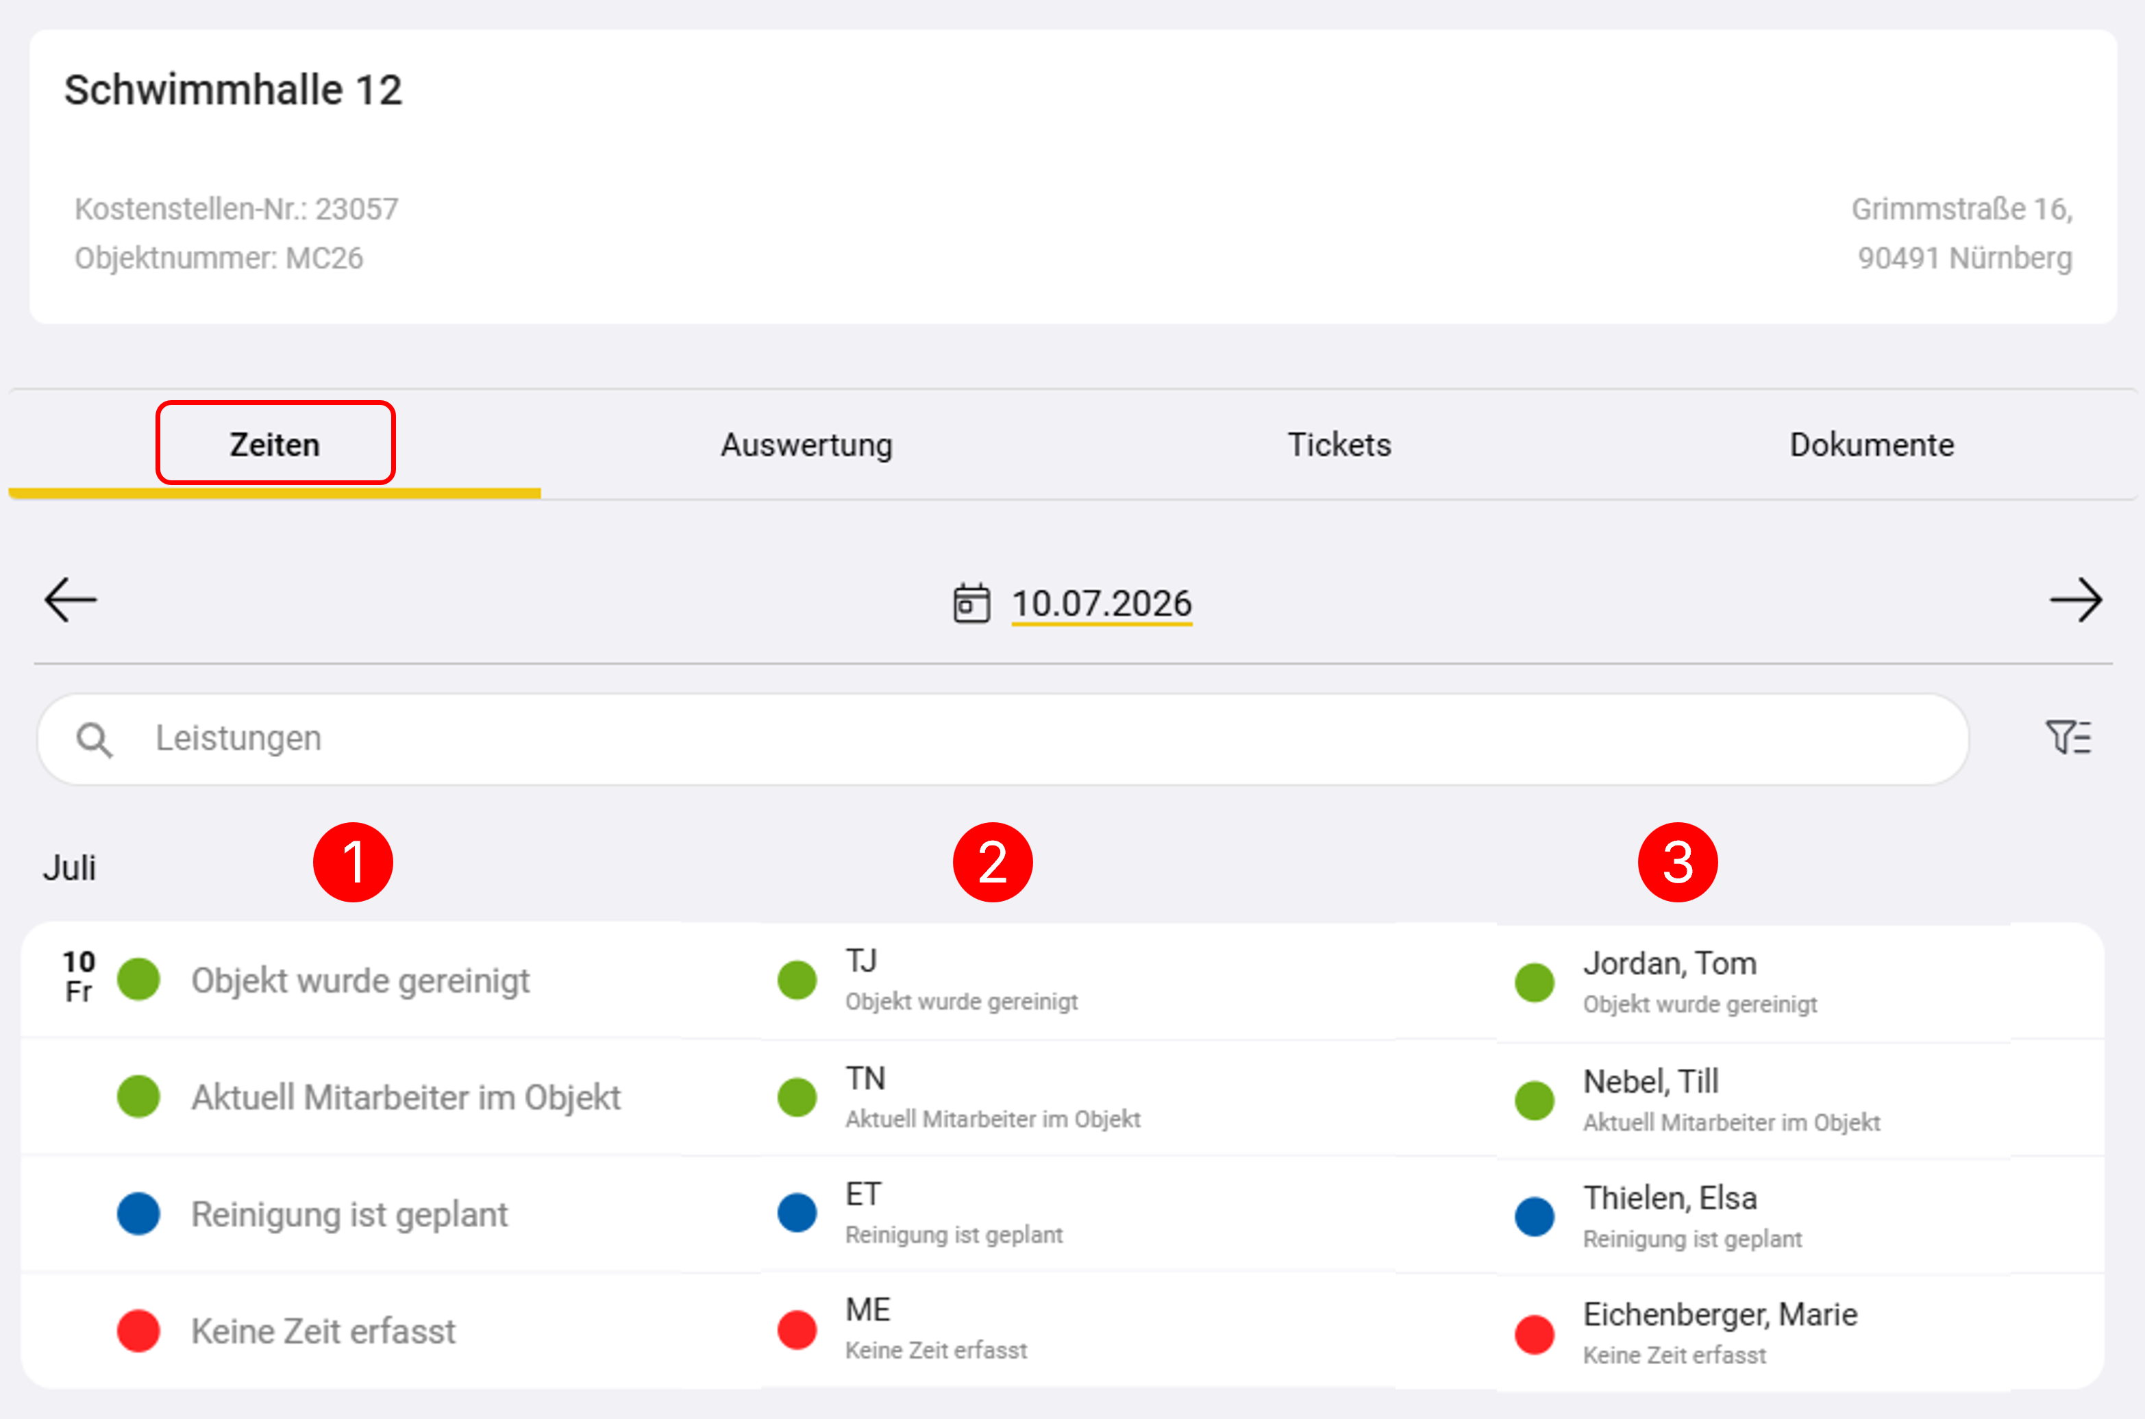The height and width of the screenshot is (1419, 2145).
Task: Click the magnifier icon in search field
Action: click(x=94, y=739)
